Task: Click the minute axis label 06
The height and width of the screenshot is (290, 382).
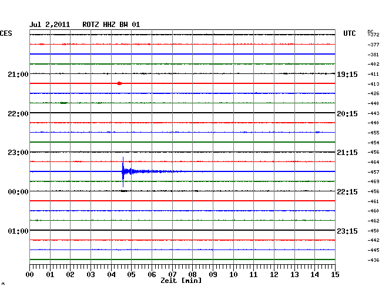Action: tap(152, 274)
